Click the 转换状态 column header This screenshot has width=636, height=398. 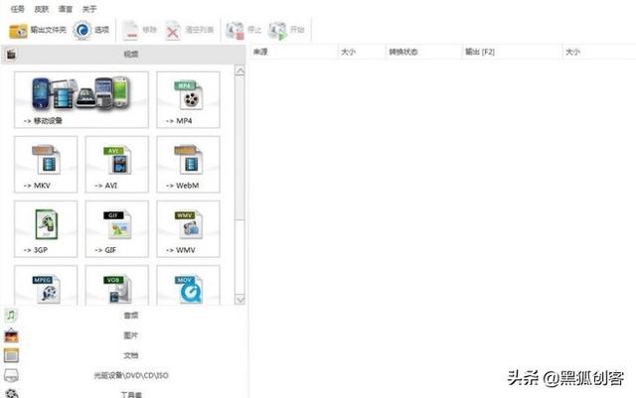423,52
